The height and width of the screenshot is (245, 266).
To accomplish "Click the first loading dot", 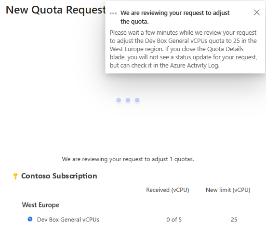I will tap(119, 100).
